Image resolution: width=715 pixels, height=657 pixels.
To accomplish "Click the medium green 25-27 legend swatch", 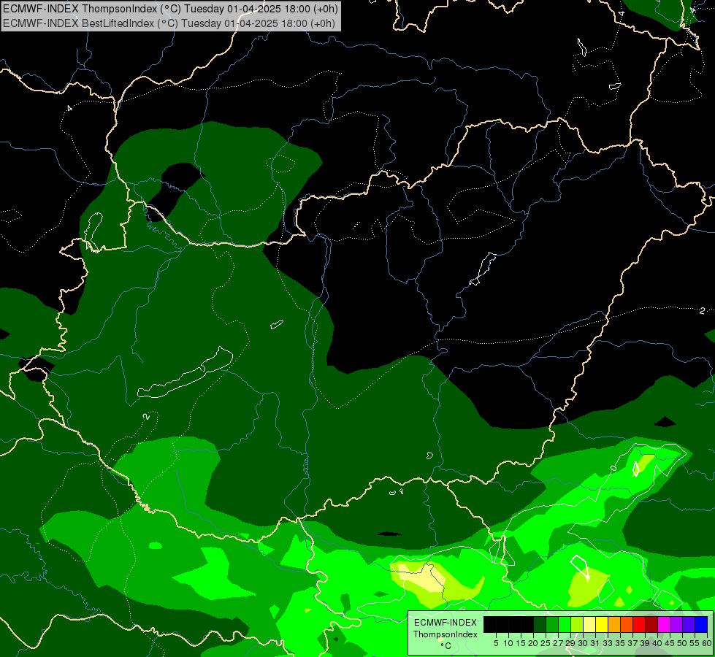I will pos(552,625).
